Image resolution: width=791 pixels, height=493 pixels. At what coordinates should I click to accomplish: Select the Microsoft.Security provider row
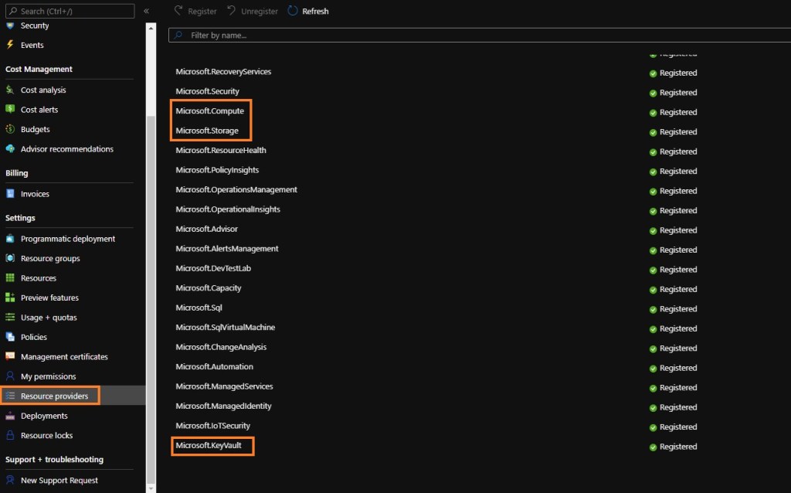479,91
